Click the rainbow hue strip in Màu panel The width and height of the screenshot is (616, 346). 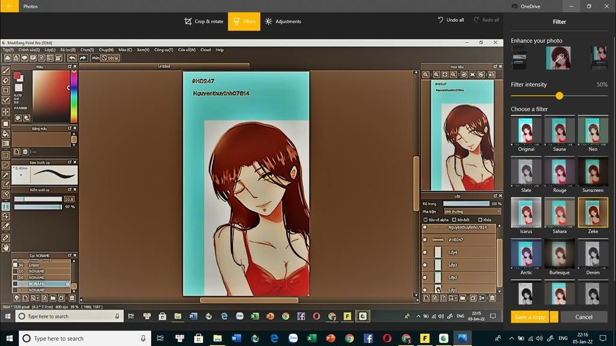pos(73,96)
